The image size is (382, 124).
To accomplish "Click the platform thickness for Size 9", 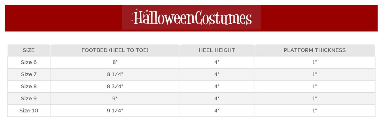I will click(315, 98).
